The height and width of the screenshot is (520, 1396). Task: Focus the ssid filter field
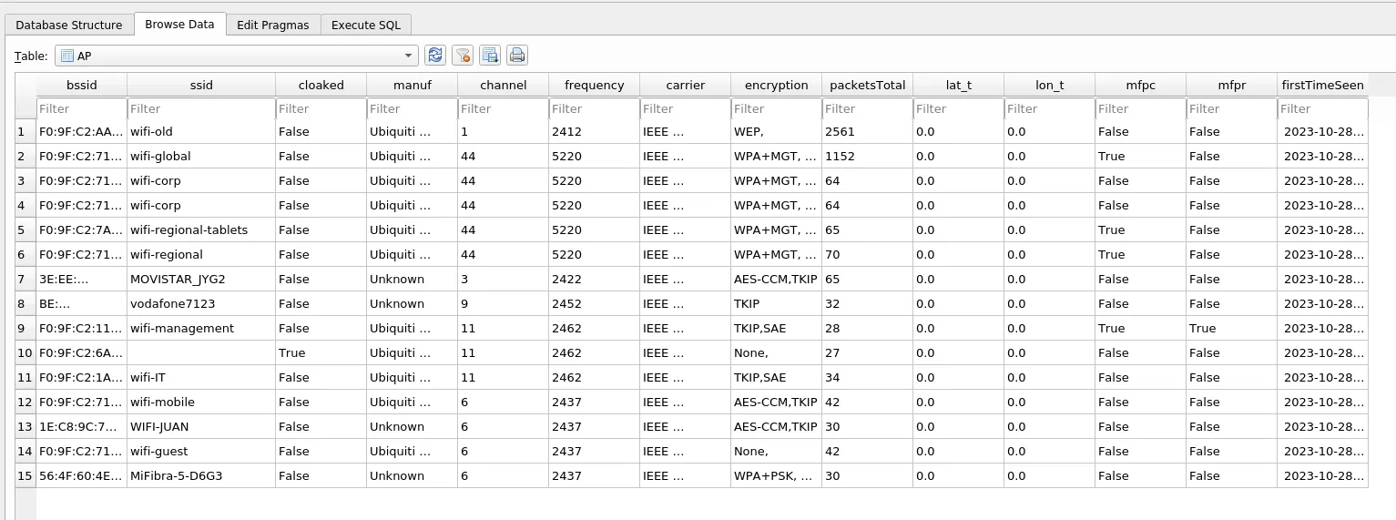point(201,108)
